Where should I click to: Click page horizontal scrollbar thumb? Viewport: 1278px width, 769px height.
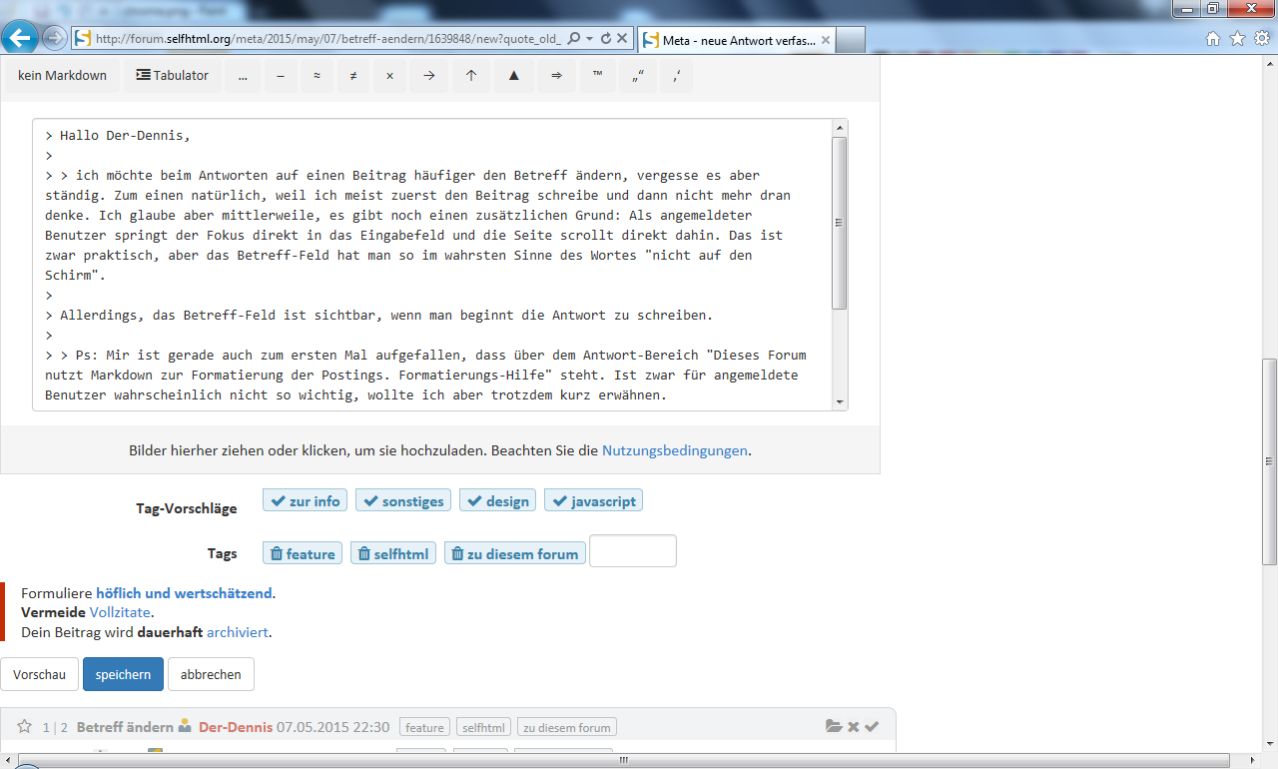tap(624, 760)
